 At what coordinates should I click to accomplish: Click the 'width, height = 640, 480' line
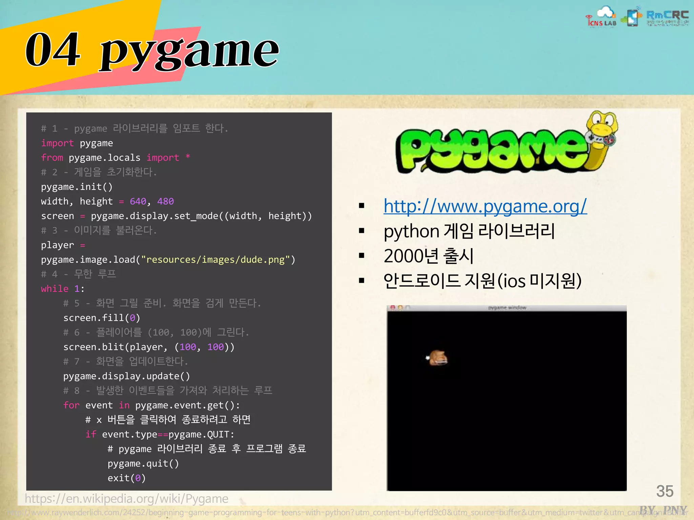click(x=107, y=201)
